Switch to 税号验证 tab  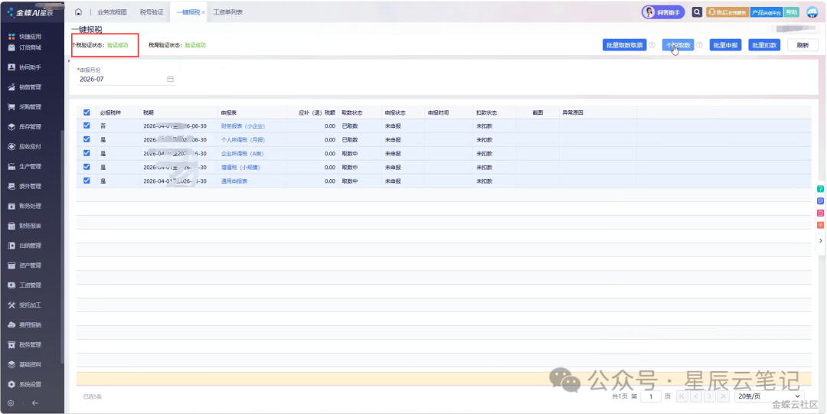click(x=152, y=11)
